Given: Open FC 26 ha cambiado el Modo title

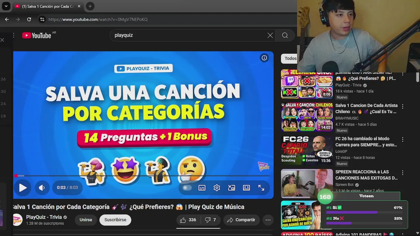Looking at the screenshot, I should pyautogui.click(x=366, y=142).
